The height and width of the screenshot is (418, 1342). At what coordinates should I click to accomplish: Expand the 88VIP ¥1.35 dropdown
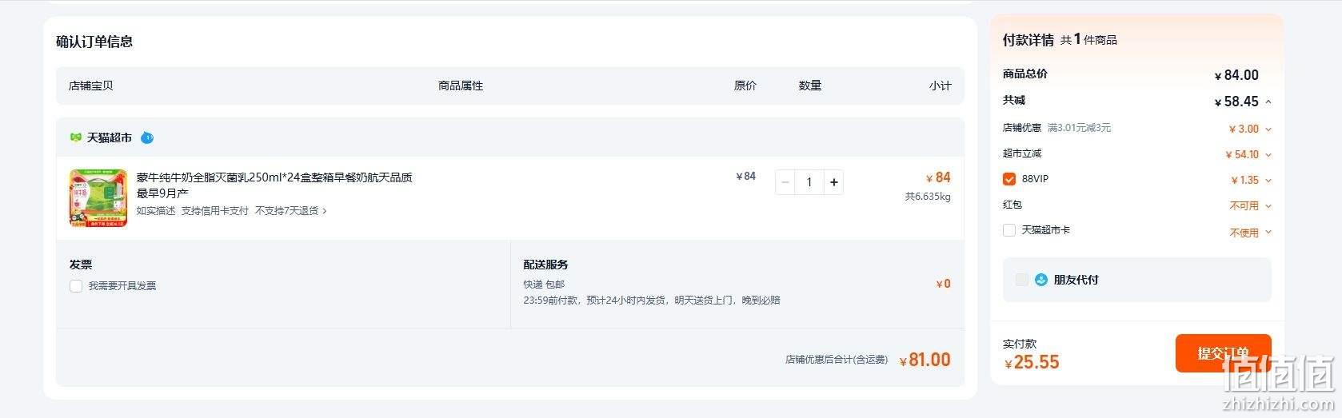pyautogui.click(x=1268, y=181)
